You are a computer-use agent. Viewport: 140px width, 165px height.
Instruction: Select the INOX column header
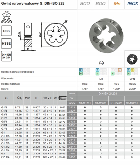coord(133,4)
